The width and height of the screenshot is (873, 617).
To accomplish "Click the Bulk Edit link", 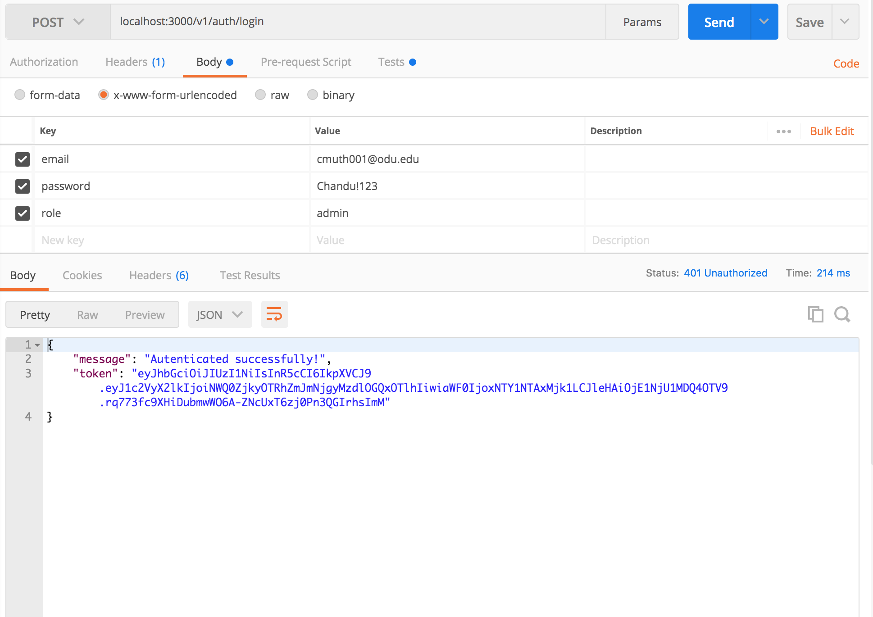I will click(832, 131).
